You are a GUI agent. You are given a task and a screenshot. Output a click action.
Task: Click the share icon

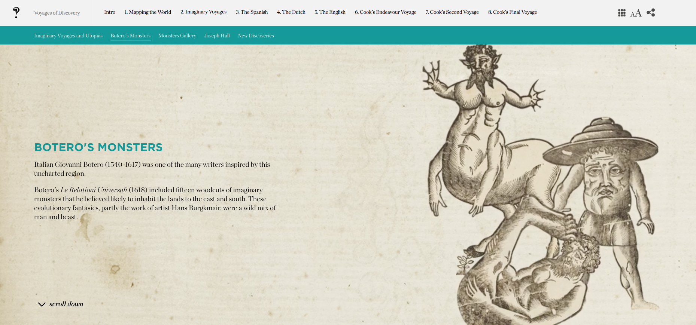[651, 12]
